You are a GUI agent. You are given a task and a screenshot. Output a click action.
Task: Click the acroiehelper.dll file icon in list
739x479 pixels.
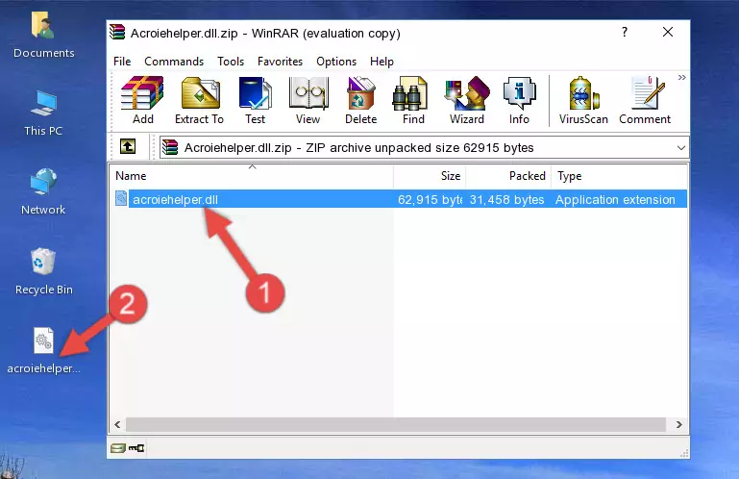click(x=121, y=199)
